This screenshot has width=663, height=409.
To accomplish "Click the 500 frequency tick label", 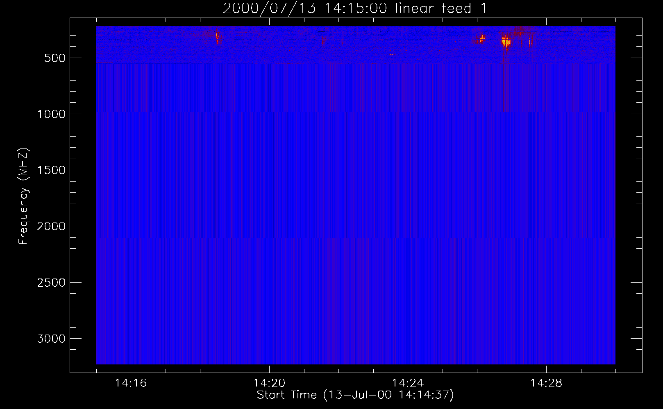I will pos(55,58).
